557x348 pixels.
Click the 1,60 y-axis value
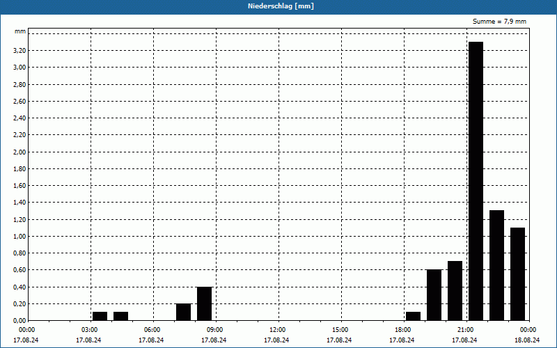click(19, 186)
